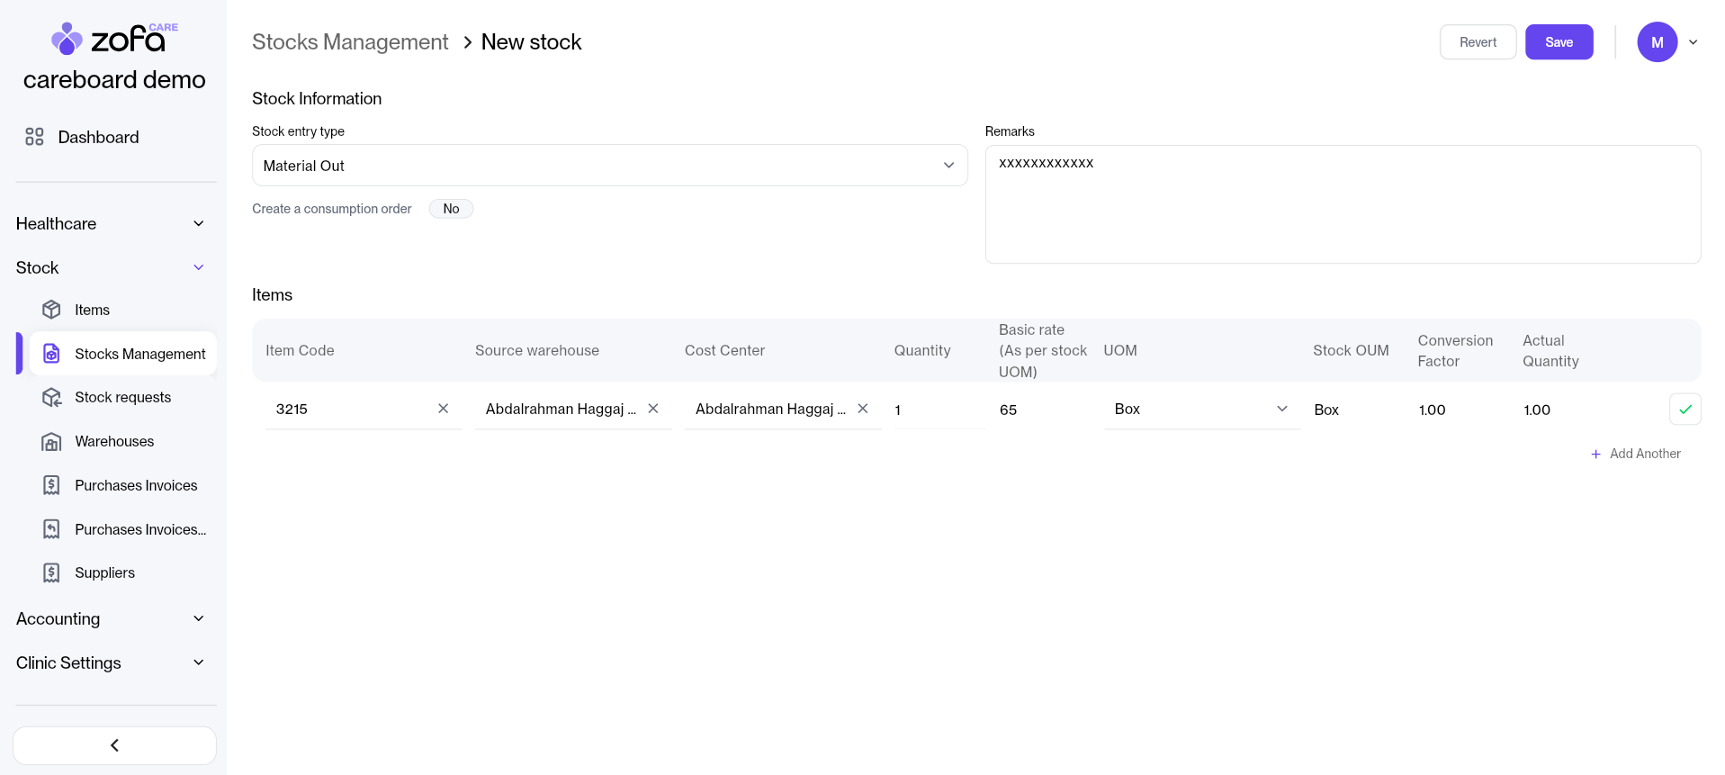Click the Stock requests icon
1725x775 pixels.
[x=52, y=398]
